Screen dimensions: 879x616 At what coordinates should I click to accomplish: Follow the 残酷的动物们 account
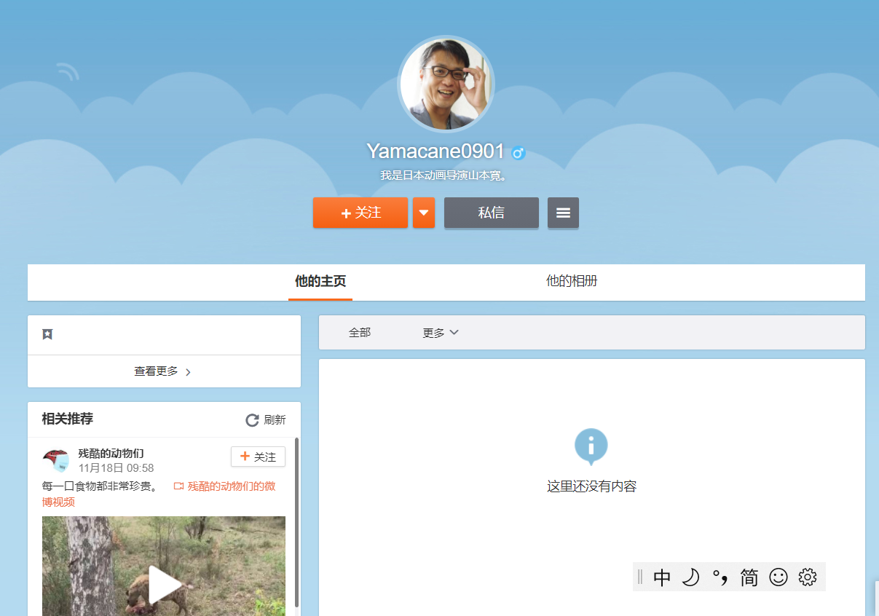(x=258, y=457)
